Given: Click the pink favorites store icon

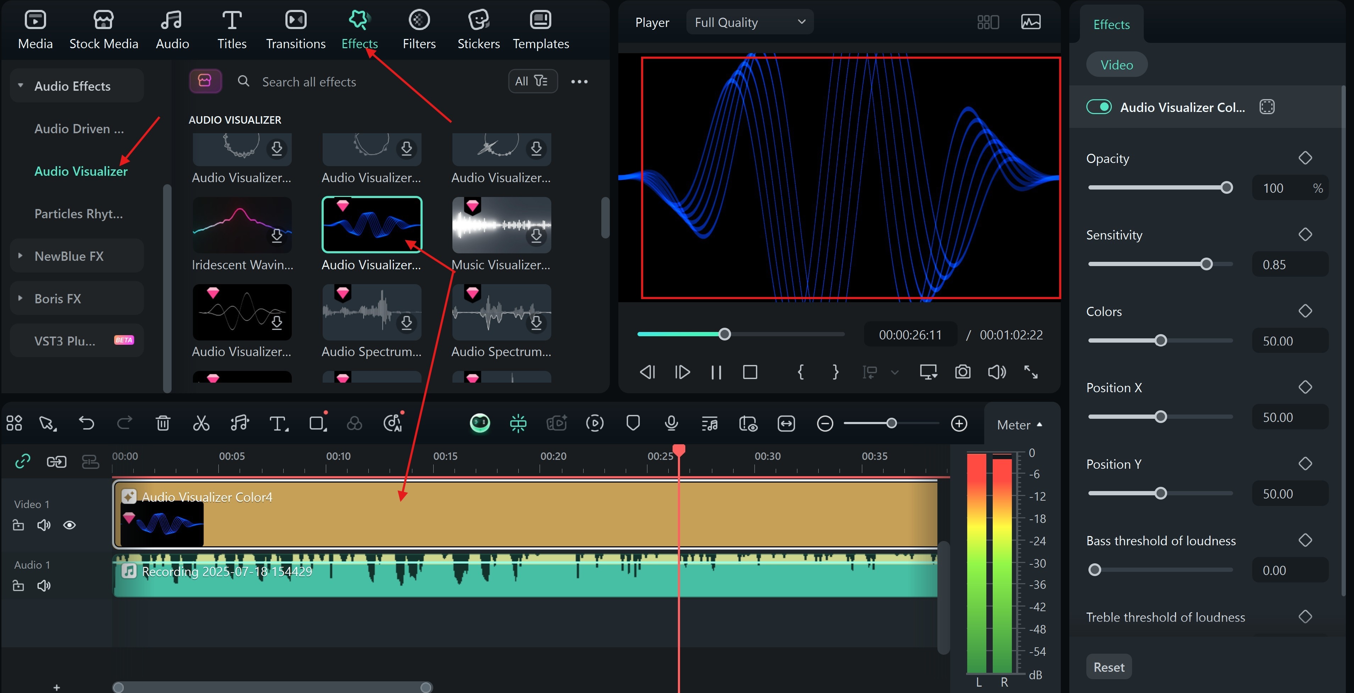Looking at the screenshot, I should (205, 81).
